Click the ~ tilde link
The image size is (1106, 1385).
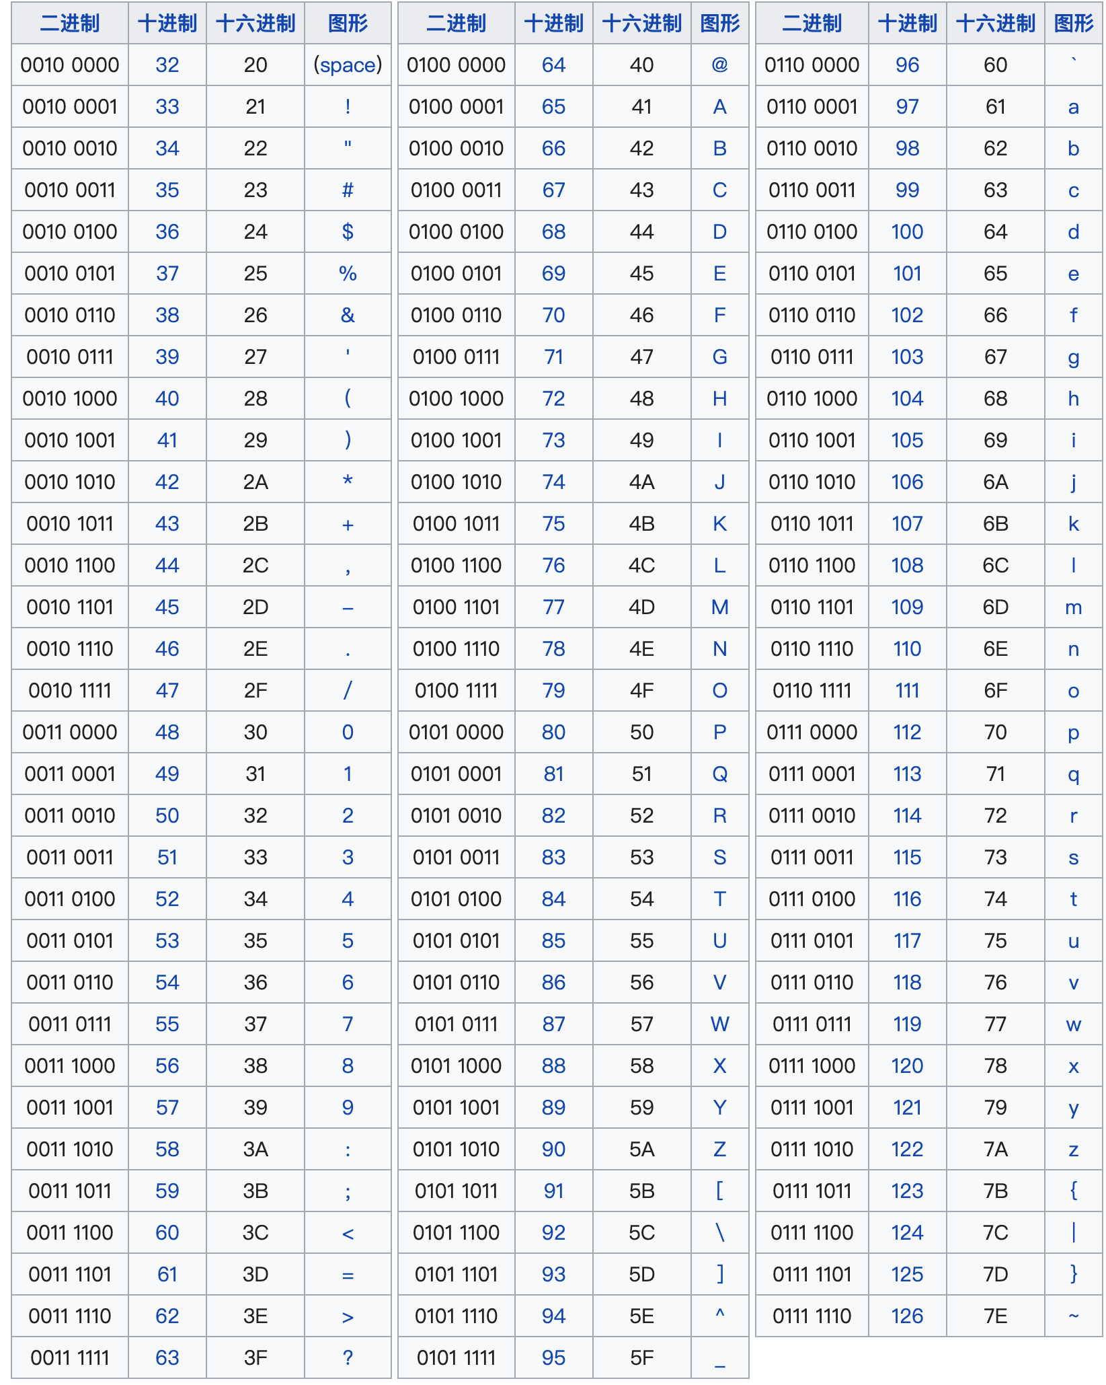(x=1073, y=1316)
